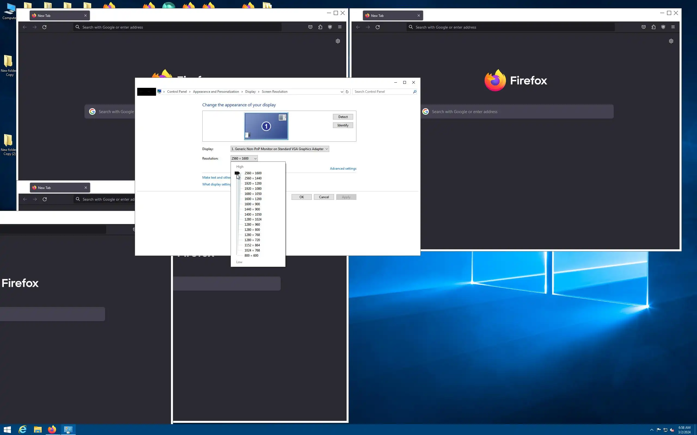The height and width of the screenshot is (435, 697).
Task: Select 1920 × 1080 resolution option
Action: click(x=253, y=189)
